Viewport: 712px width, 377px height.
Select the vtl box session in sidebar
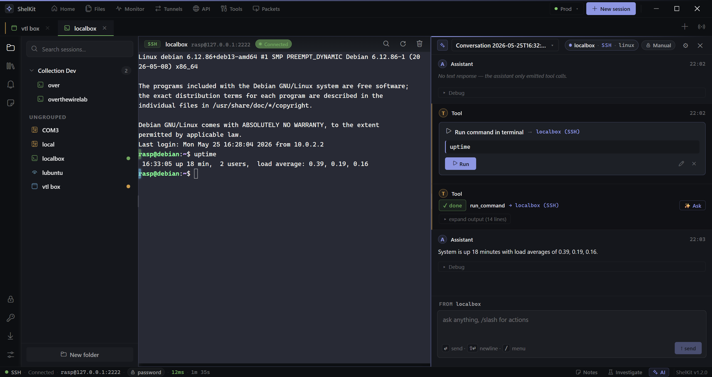click(80, 187)
